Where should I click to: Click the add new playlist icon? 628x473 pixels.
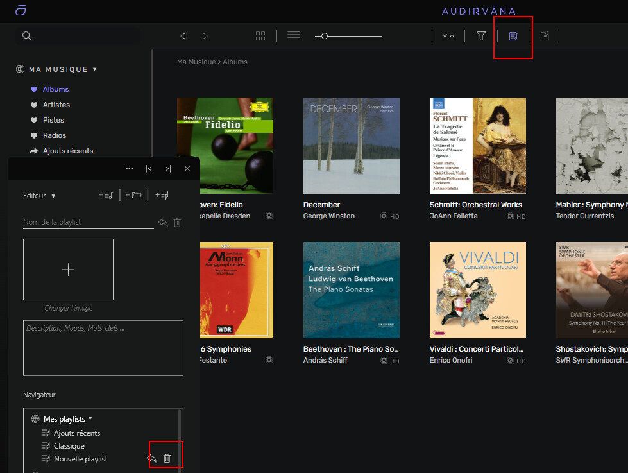[105, 195]
